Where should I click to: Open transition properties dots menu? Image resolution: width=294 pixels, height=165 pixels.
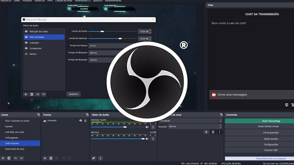pyautogui.click(x=220, y=132)
